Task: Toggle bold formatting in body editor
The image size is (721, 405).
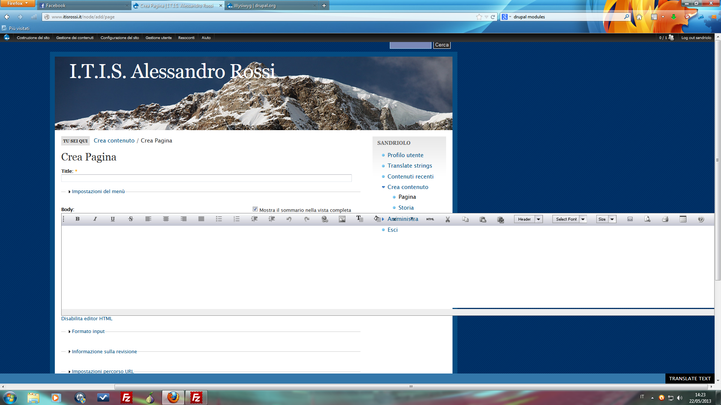Action: coord(77,219)
